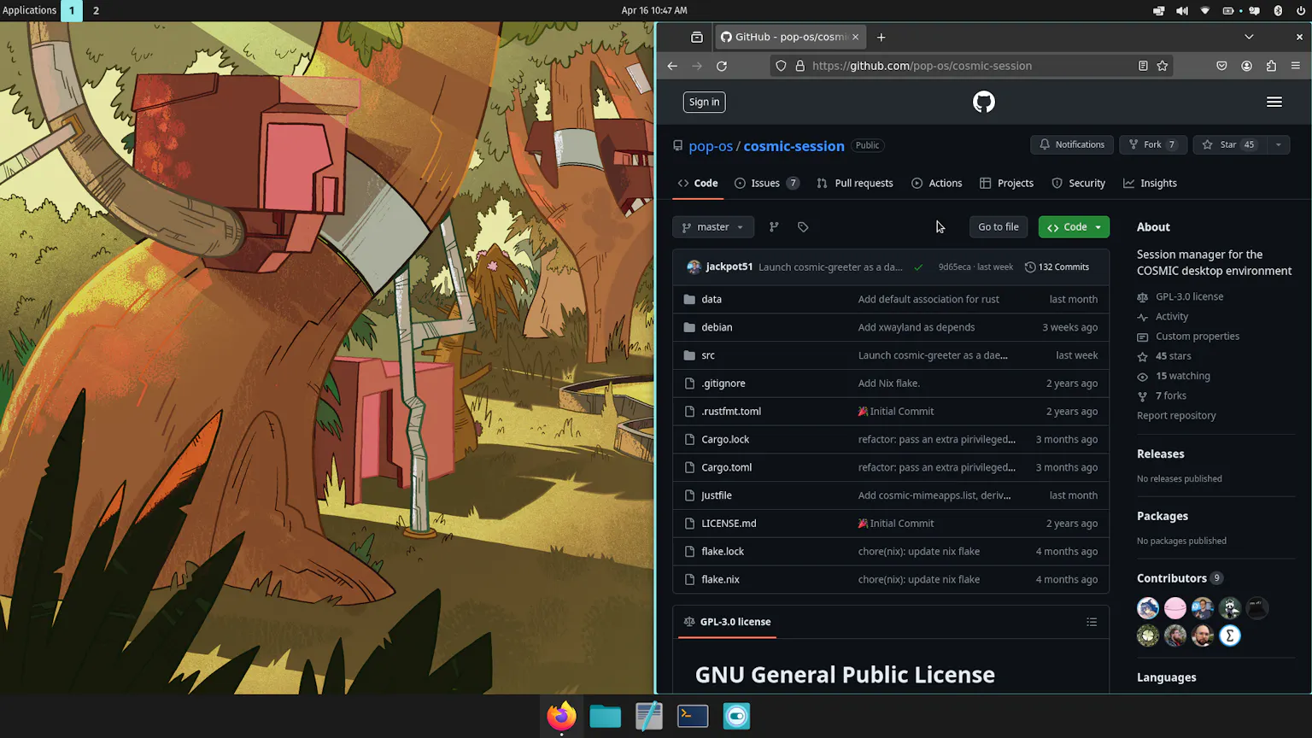Image resolution: width=1312 pixels, height=738 pixels.
Task: Reload the page with the refresh button
Action: 722,66
